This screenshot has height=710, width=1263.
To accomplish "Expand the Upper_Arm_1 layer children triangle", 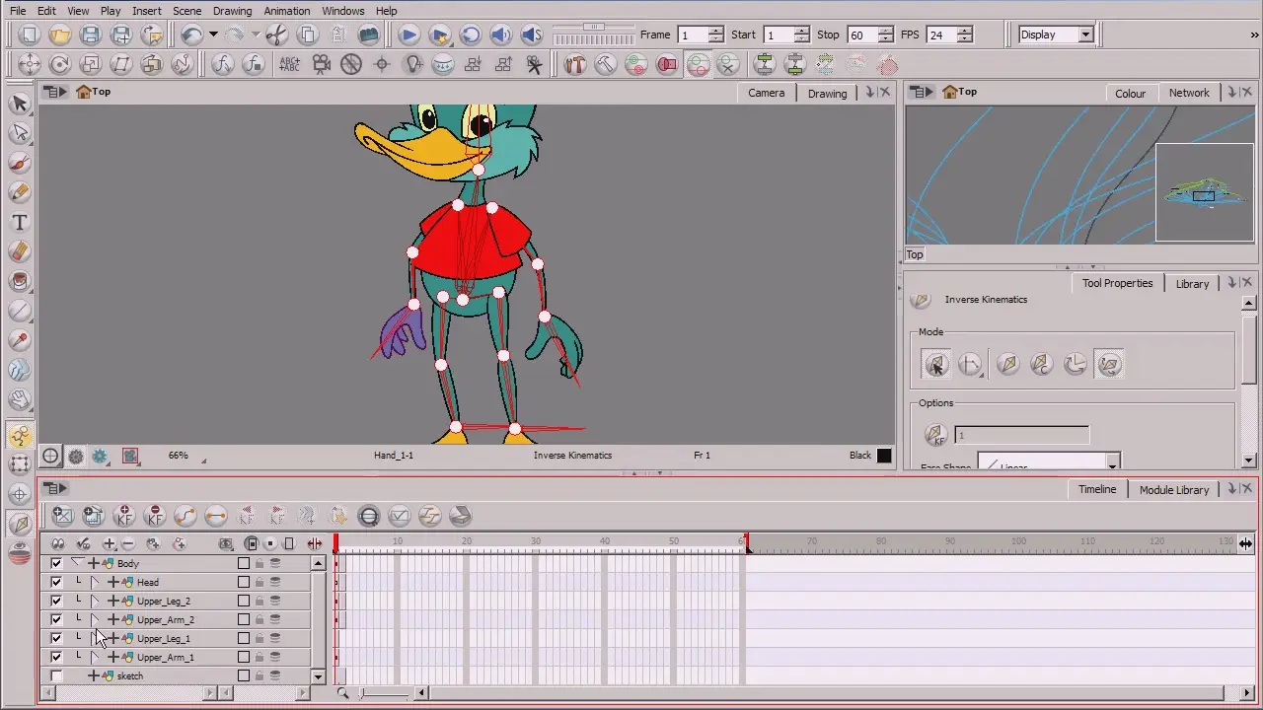I will click(x=96, y=657).
